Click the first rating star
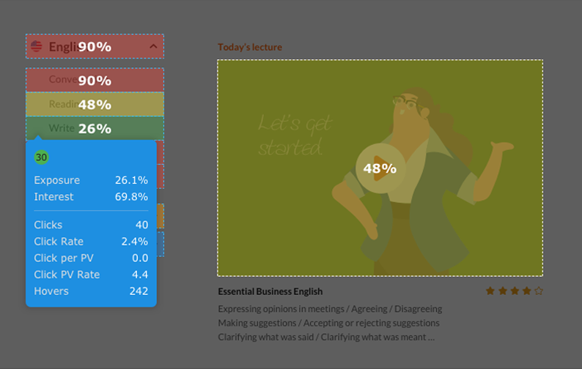Screen dimensions: 582x369 [490, 291]
